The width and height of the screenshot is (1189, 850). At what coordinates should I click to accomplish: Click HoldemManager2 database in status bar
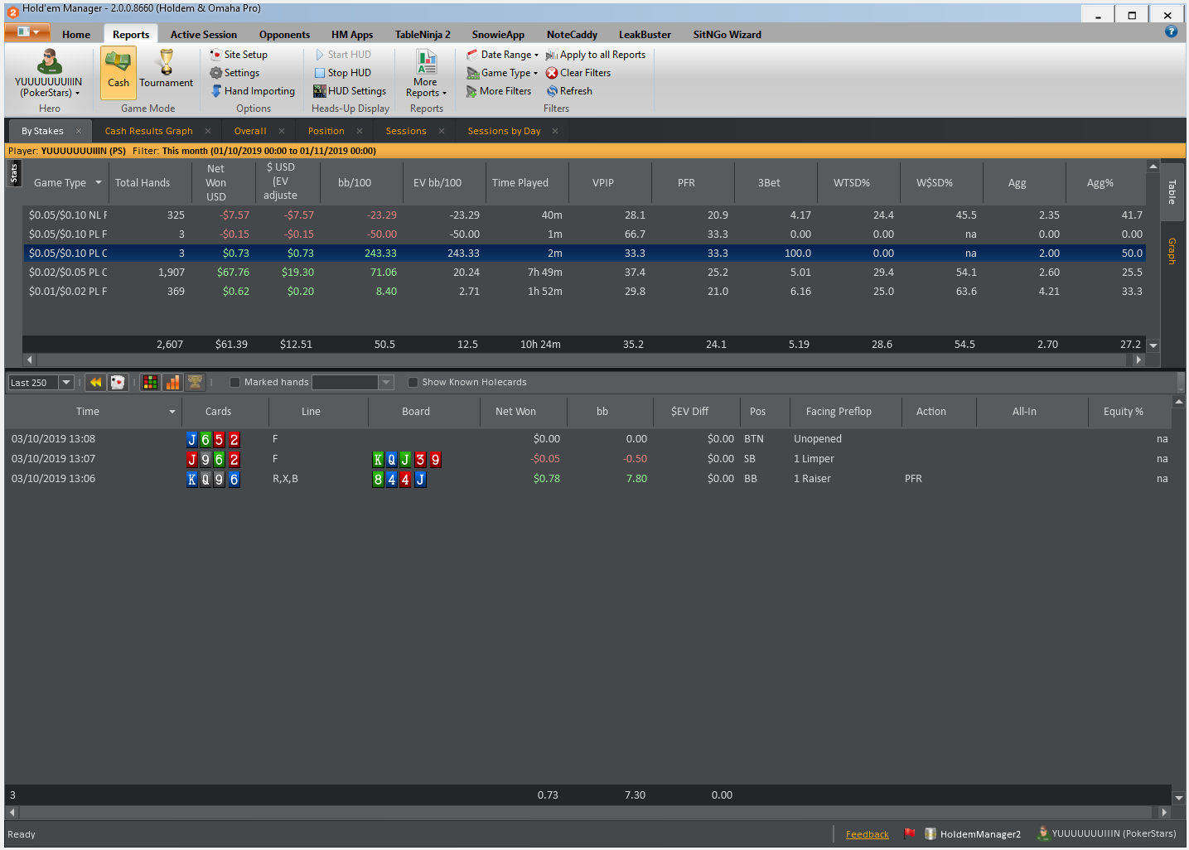[973, 834]
